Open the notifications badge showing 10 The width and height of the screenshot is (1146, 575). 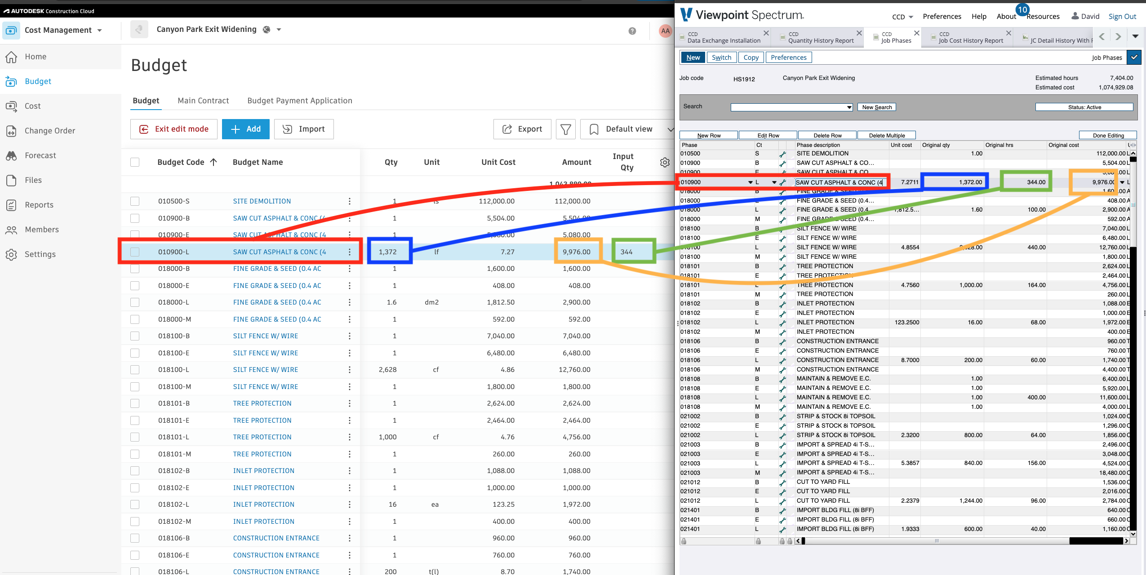tap(1022, 9)
